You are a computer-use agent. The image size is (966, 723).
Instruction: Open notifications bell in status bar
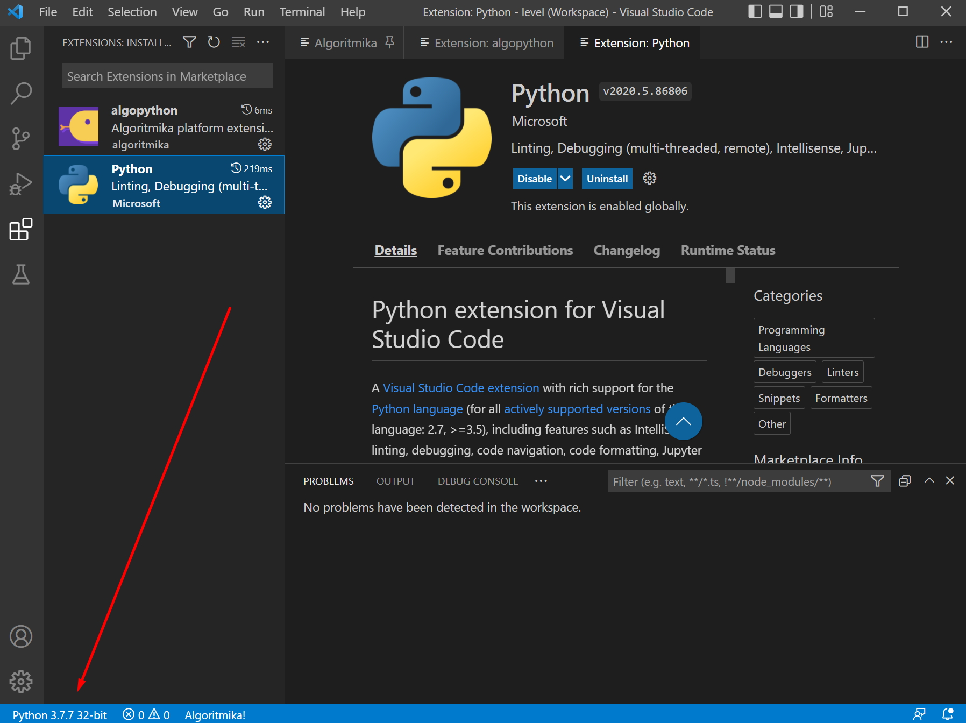coord(948,714)
